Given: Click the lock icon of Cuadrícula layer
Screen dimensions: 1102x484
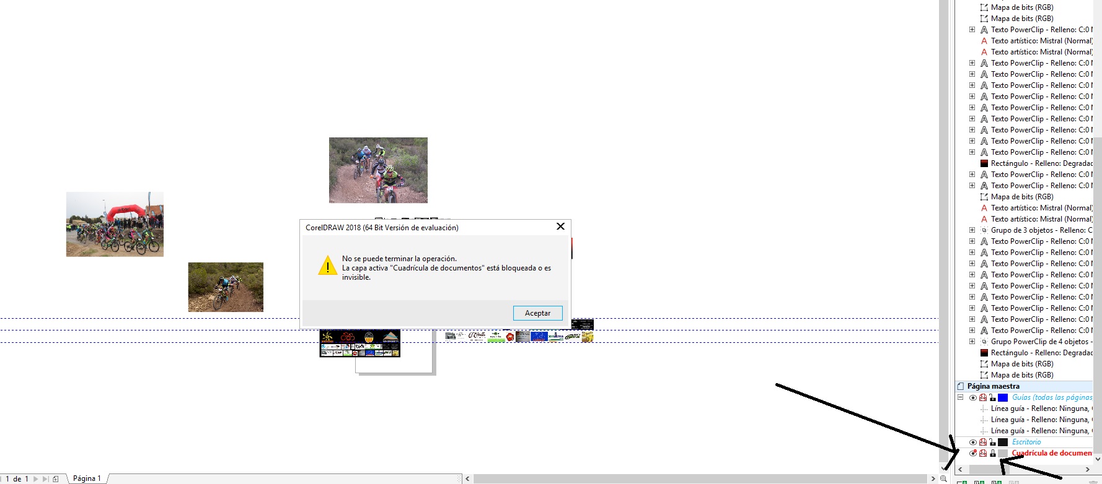Looking at the screenshot, I should 993,453.
